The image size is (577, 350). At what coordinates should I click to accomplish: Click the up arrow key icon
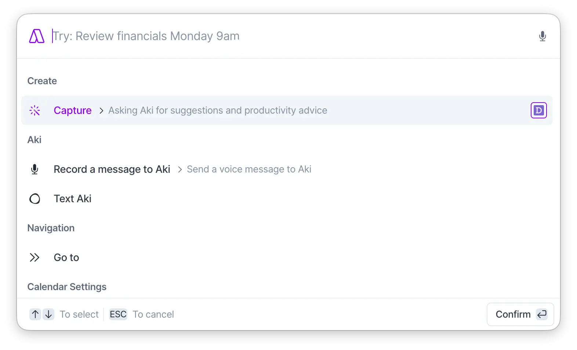tap(35, 314)
